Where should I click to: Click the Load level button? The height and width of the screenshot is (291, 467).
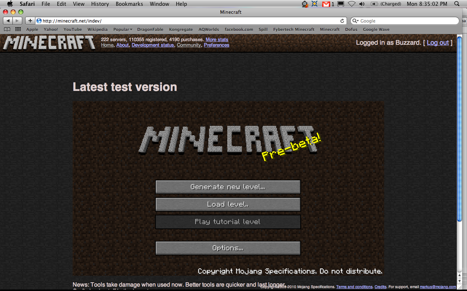pos(228,204)
